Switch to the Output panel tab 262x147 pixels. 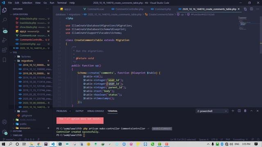tap(79, 111)
